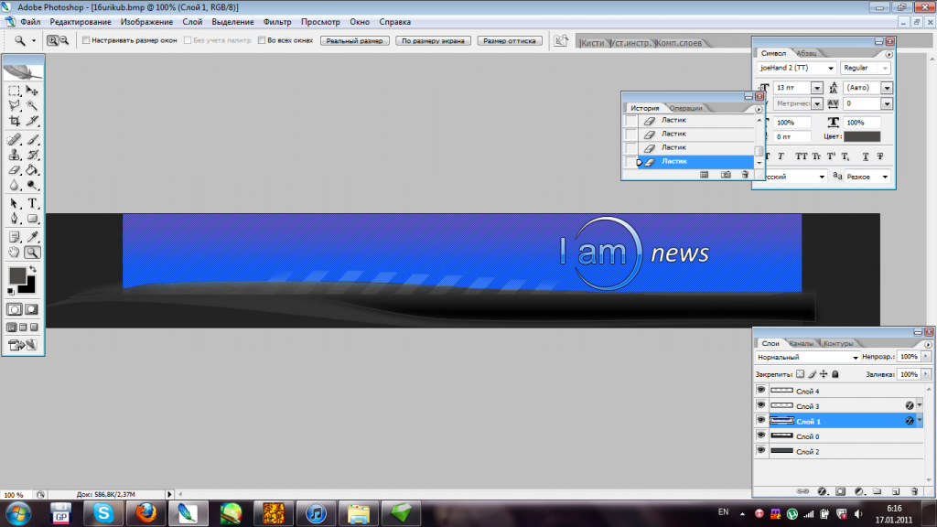937x527 pixels.
Task: Select the History Brush tool
Action: [x=32, y=155]
